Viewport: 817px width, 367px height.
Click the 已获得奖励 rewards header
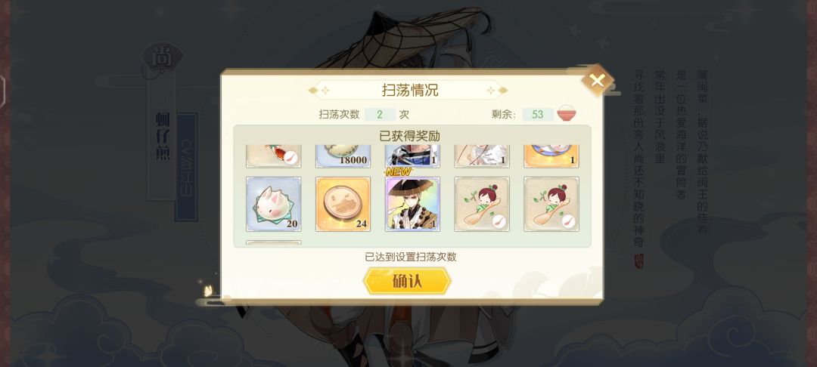409,136
